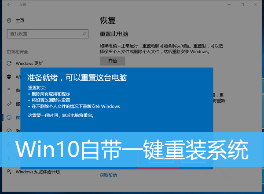Click the recovery clock icon in sidebar
Viewport: 264px width, 194px height.
click(x=9, y=118)
